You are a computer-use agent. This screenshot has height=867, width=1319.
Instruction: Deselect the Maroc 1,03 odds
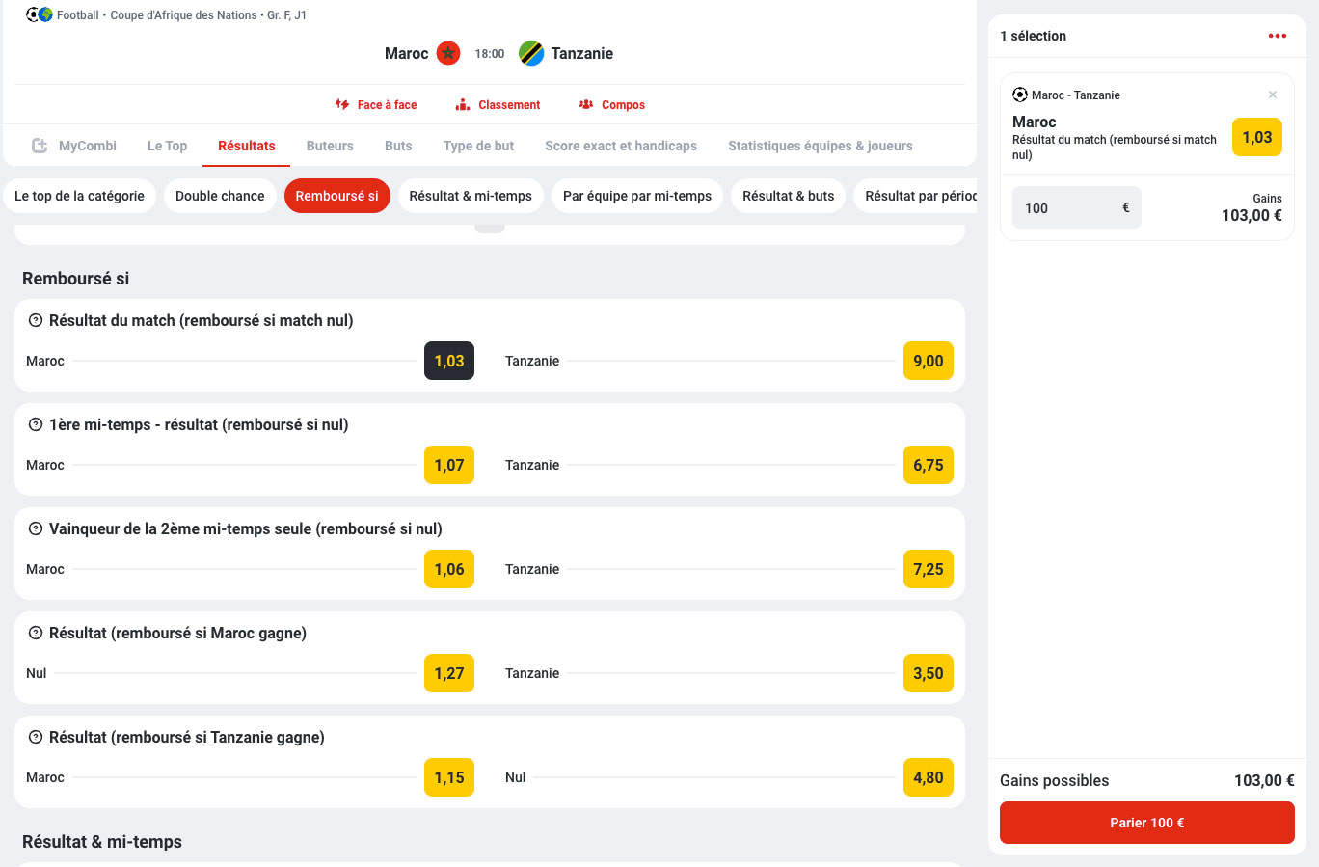click(448, 361)
